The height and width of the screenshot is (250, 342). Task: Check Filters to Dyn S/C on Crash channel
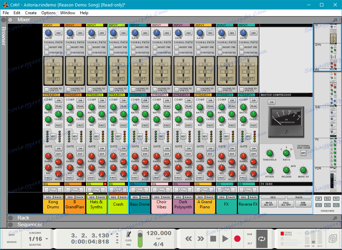click(x=112, y=89)
